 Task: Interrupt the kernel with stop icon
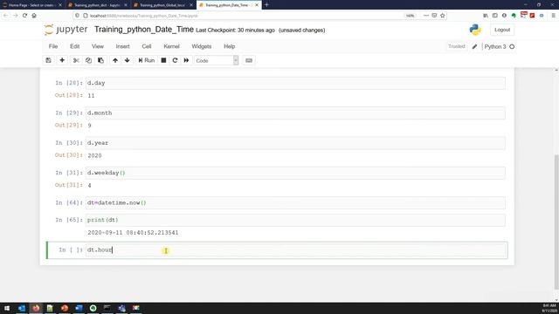[x=163, y=60]
